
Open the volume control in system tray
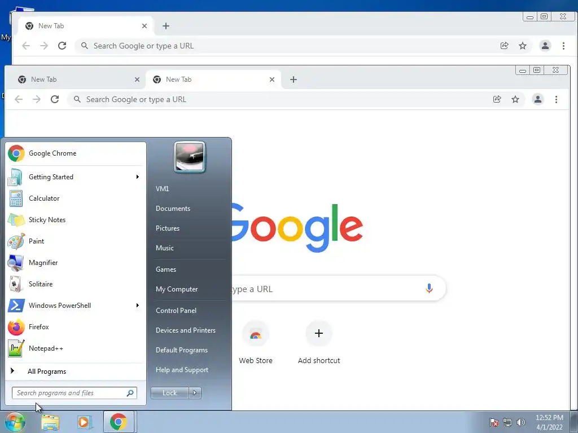(521, 422)
